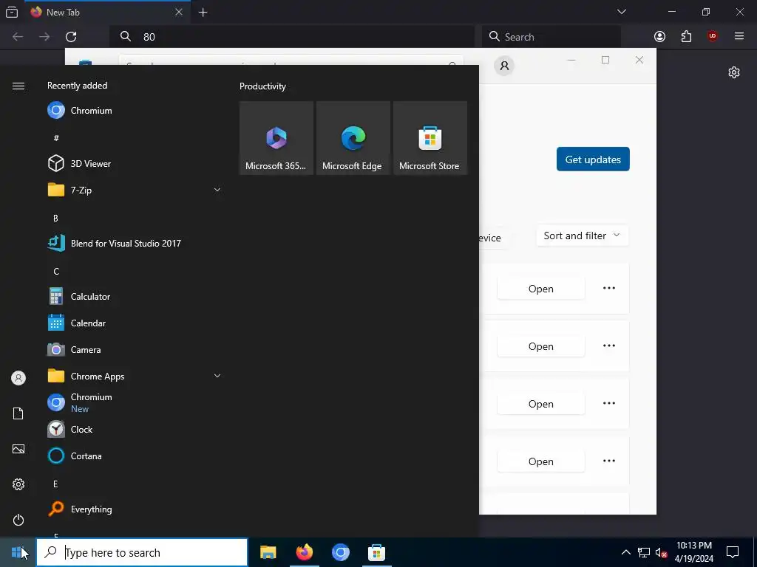This screenshot has height=567, width=757.
Task: Click the Windows Start button
Action: 18,552
